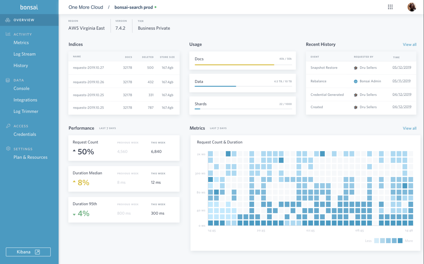Image resolution: width=424 pixels, height=264 pixels.
Task: Click the Business Private tier value
Action: pos(154,28)
